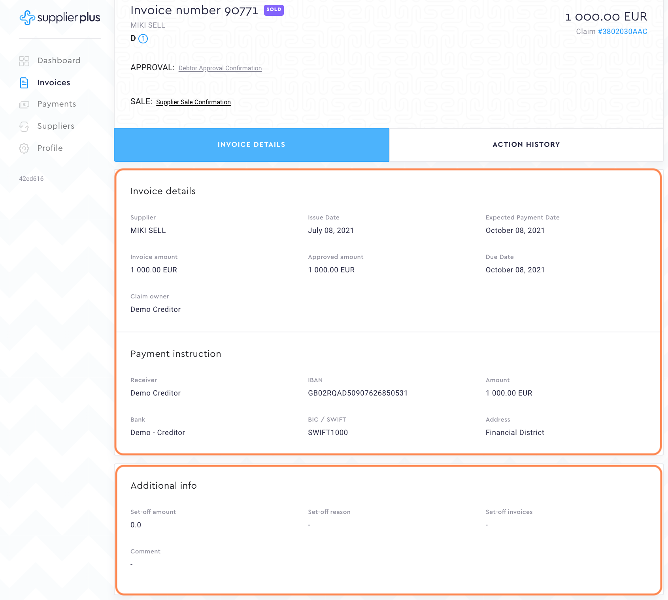Click the Supplier Plus logo icon

(27, 17)
